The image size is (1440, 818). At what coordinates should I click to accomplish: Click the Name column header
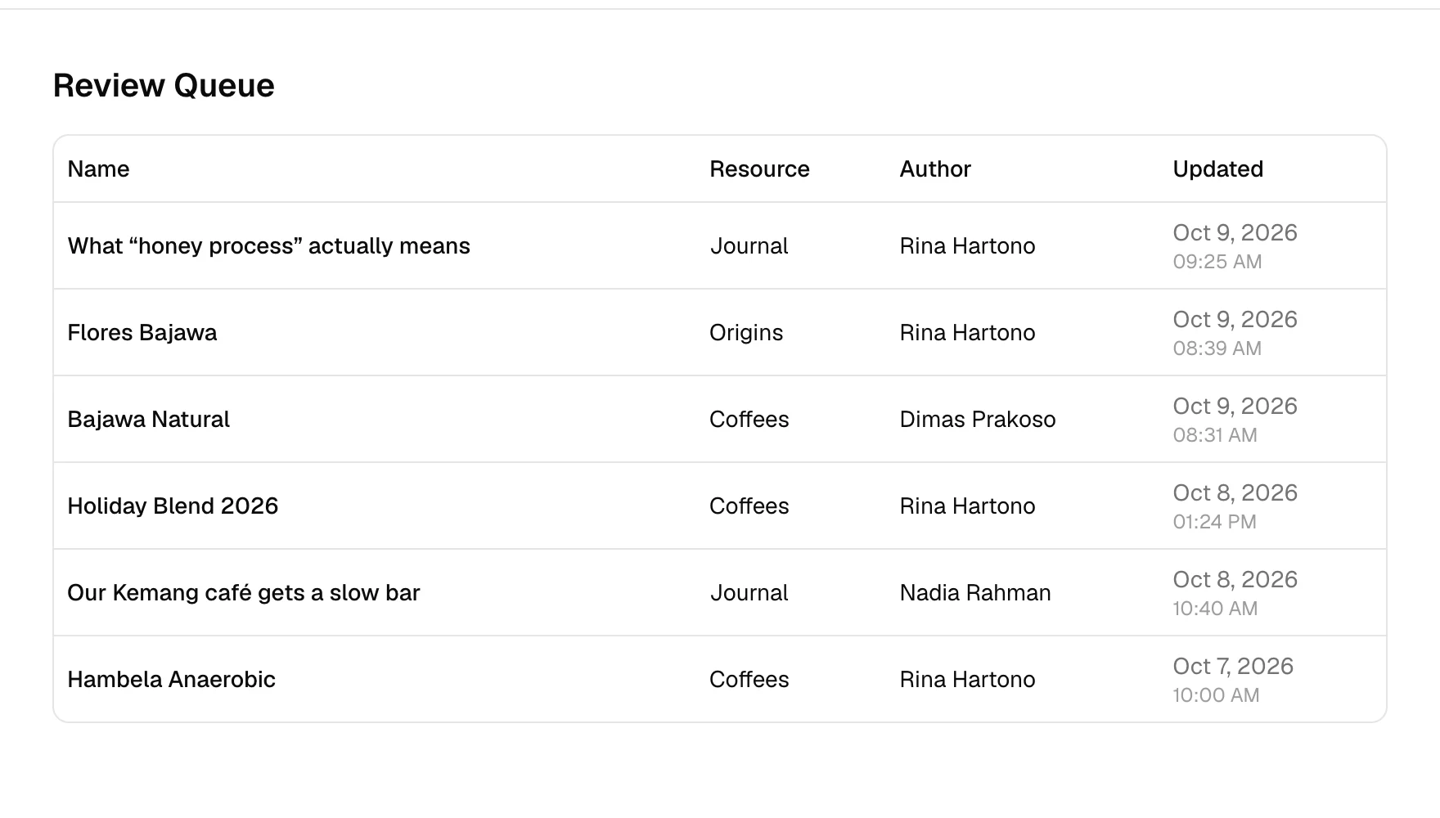(x=99, y=169)
